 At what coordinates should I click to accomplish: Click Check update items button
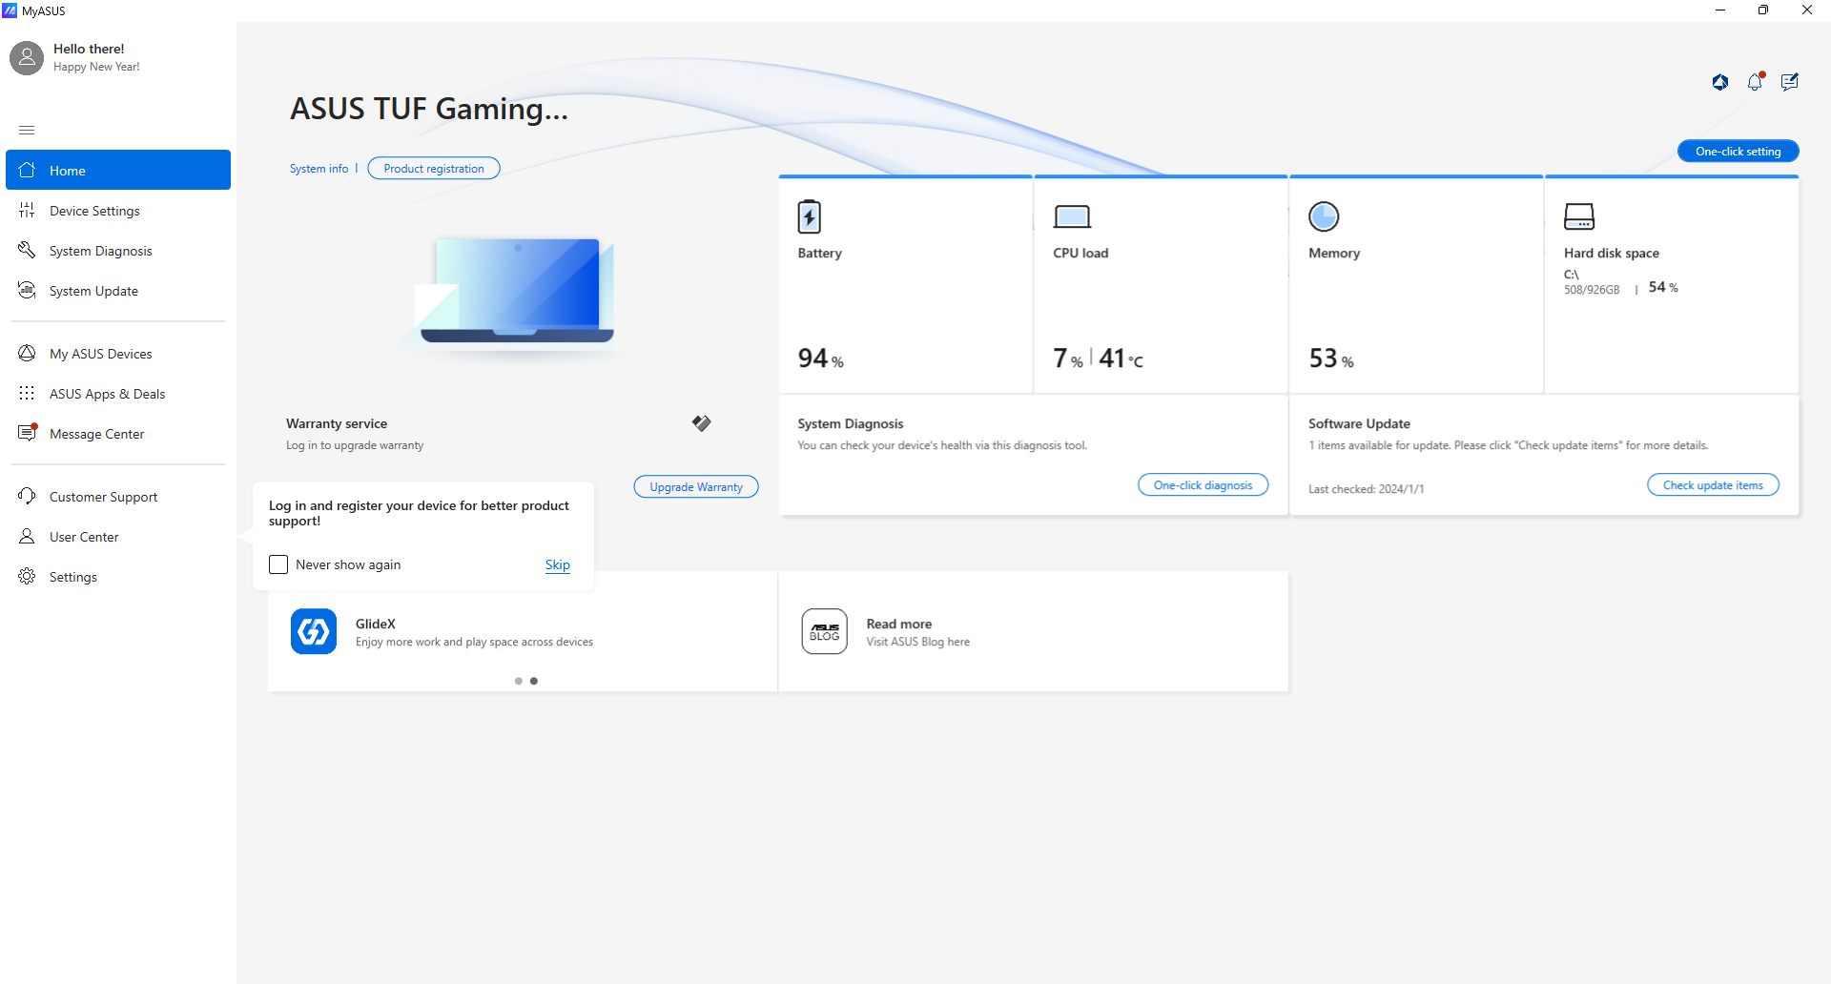(1713, 484)
